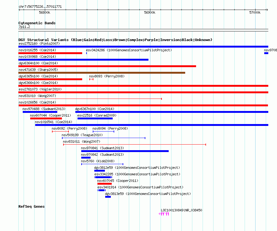Open dgv6364n100 (Coe2014) variant label

pyautogui.click(x=38, y=63)
